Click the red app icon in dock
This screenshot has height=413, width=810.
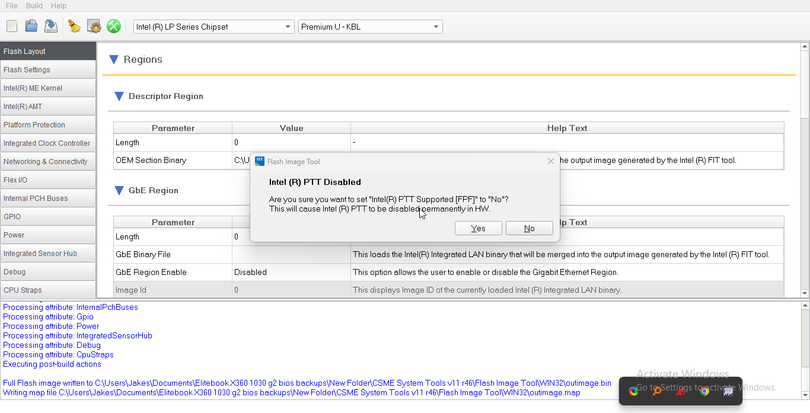click(x=681, y=391)
